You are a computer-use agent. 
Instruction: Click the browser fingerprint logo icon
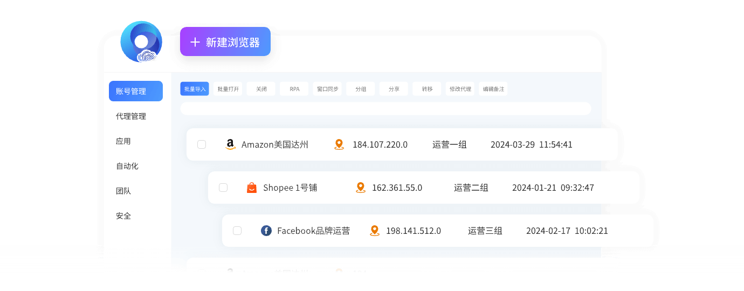(x=141, y=42)
